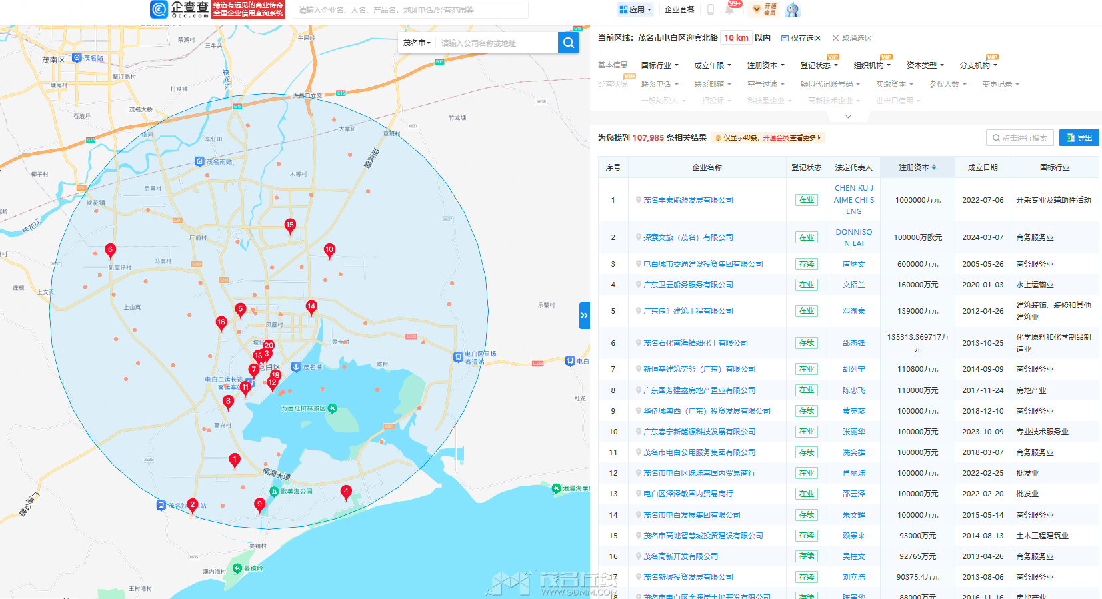Open the 企业套餐 menu item
Viewport: 1102px width, 599px height.
pyautogui.click(x=679, y=9)
